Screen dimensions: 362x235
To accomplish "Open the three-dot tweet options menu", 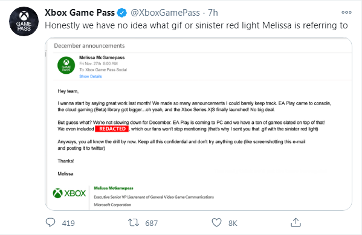I will tap(346, 13).
